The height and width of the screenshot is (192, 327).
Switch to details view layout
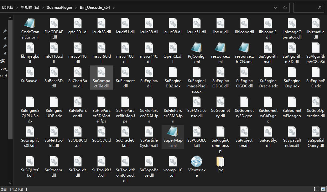[x=316, y=189]
